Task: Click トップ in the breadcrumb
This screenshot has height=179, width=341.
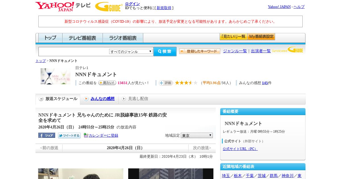Action: pos(41,61)
